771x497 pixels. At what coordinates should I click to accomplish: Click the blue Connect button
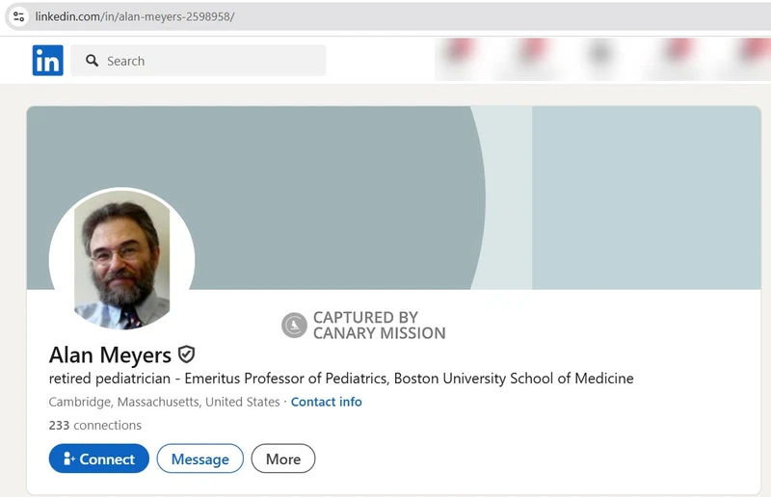click(x=99, y=458)
